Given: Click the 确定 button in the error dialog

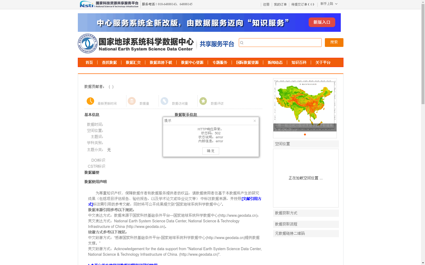Looking at the screenshot, I should click(211, 151).
